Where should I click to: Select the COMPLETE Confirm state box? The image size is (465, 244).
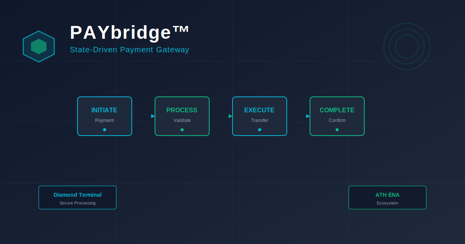click(337, 116)
